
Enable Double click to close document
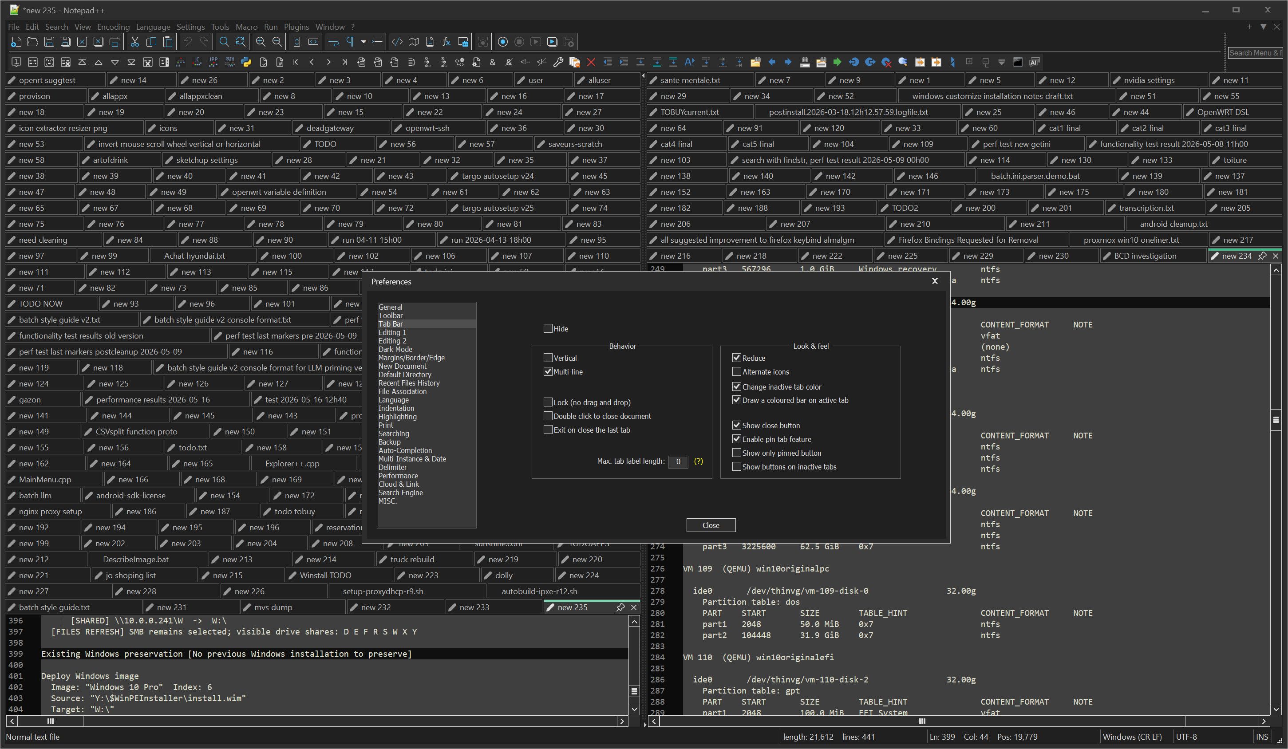[548, 416]
